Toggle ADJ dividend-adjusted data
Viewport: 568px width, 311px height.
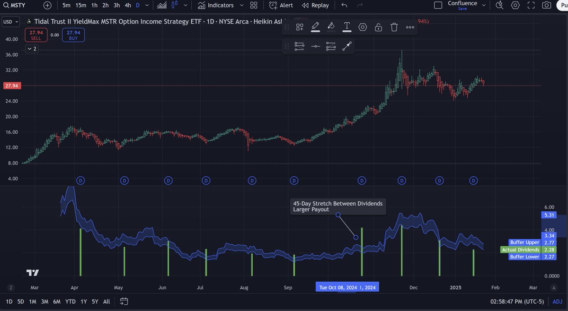pyautogui.click(x=558, y=302)
